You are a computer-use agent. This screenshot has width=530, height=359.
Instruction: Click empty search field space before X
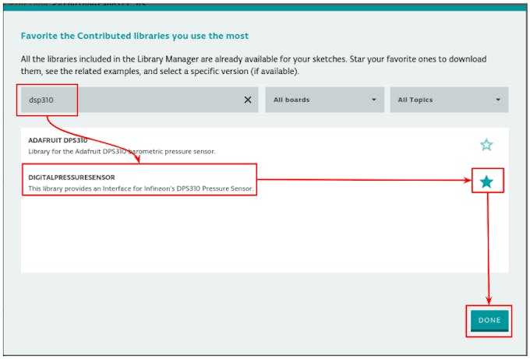pyautogui.click(x=156, y=100)
